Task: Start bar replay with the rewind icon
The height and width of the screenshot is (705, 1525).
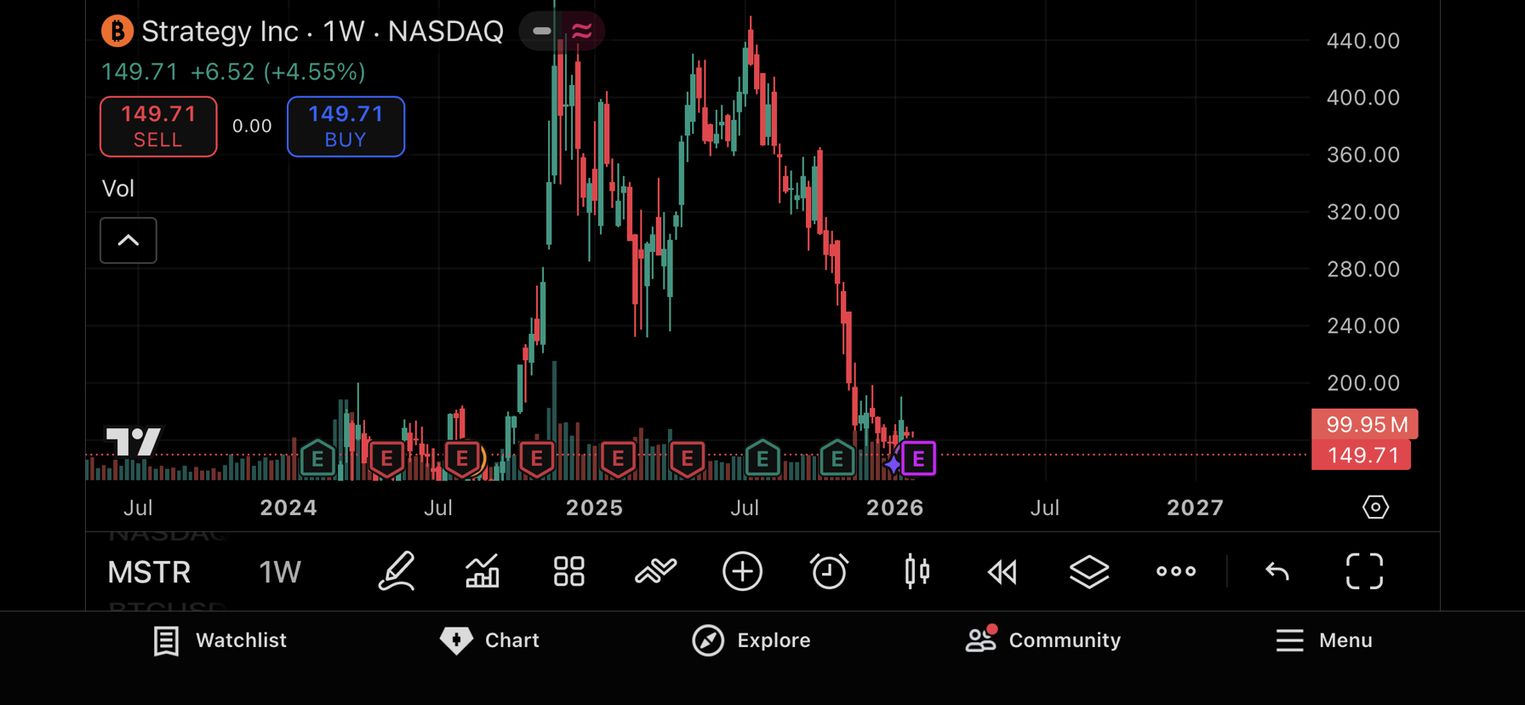Action: pyautogui.click(x=1002, y=572)
